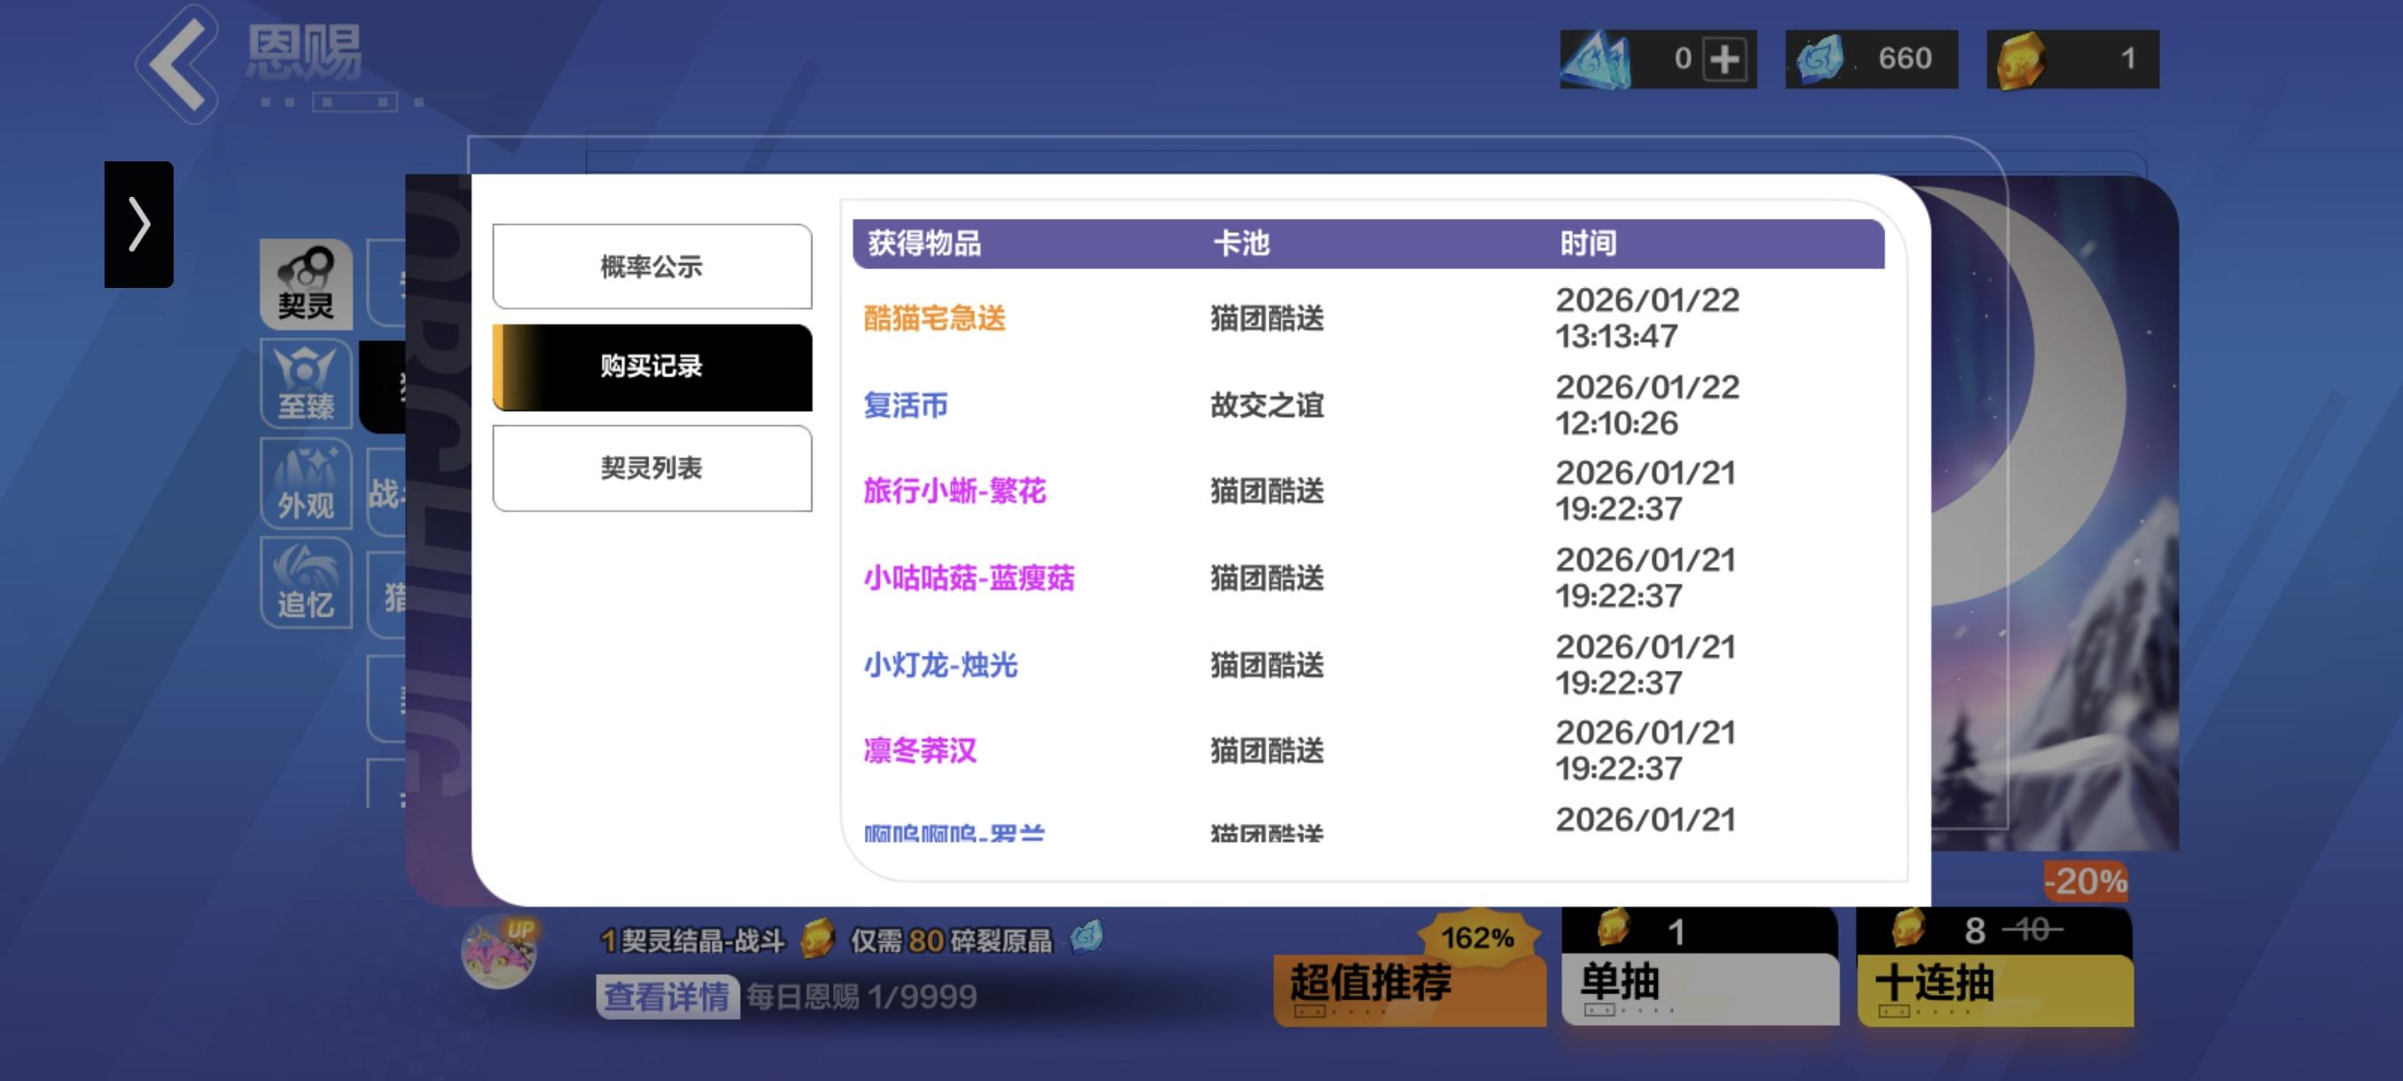This screenshot has width=2403, height=1081.
Task: Click the 查看详情 link
Action: [667, 996]
